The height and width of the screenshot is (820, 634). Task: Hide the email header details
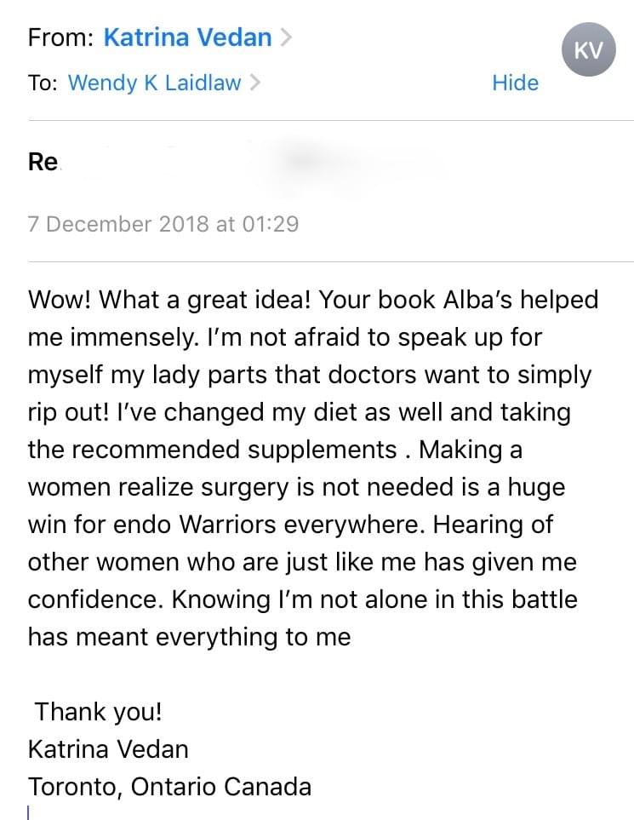(515, 83)
